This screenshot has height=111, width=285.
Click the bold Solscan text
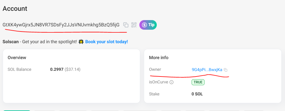pyautogui.click(x=11, y=42)
